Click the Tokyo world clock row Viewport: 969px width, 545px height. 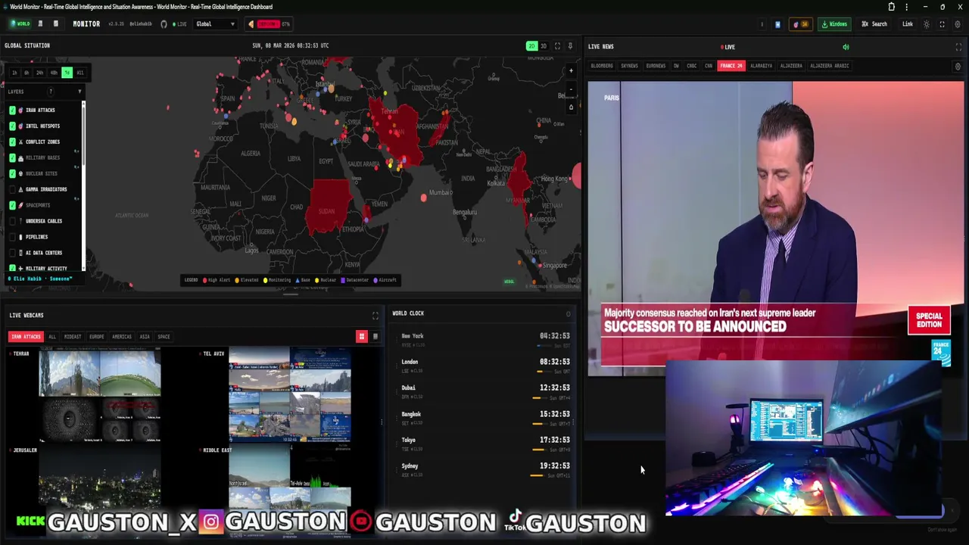pos(484,443)
